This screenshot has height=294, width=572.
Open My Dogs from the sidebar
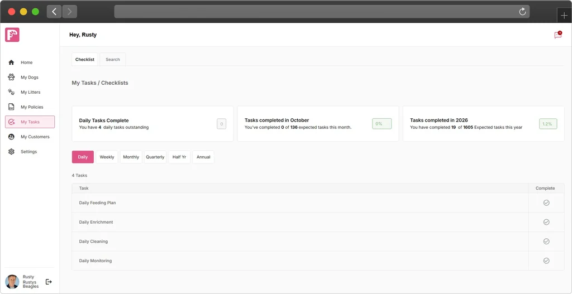[x=30, y=77]
